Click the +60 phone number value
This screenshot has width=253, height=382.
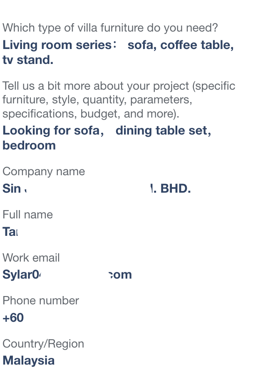(13, 318)
